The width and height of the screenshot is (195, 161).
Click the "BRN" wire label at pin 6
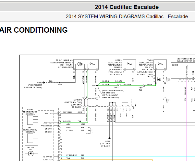click(x=68, y=127)
